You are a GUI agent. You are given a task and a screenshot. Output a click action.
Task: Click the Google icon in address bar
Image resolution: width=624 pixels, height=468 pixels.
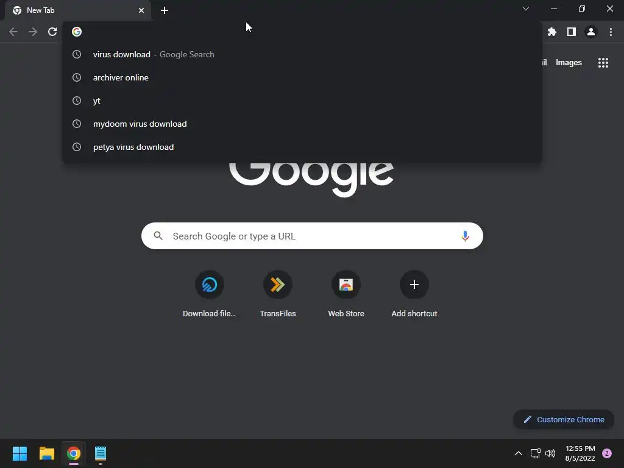click(x=77, y=32)
